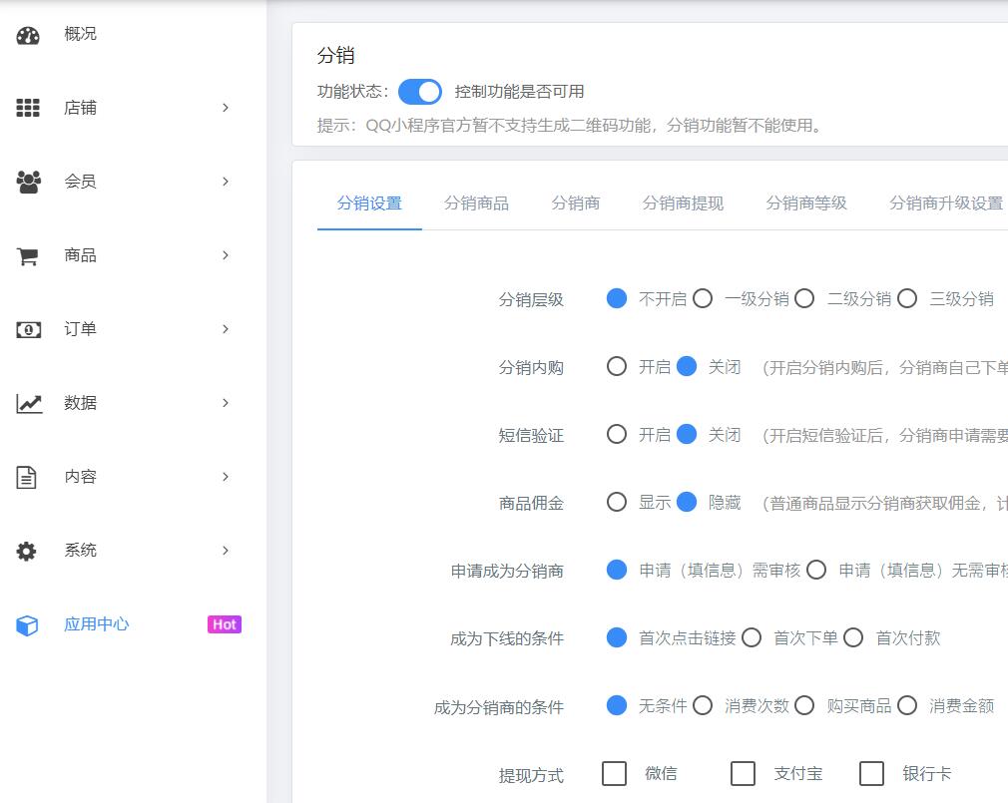
Task: Click the 会员 menu label
Action: (x=81, y=182)
